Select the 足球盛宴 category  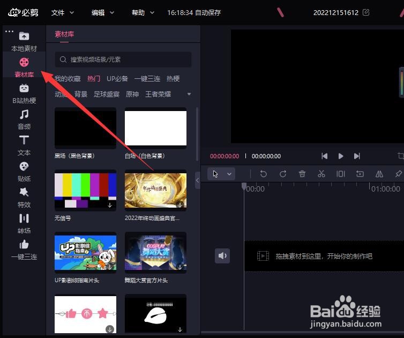(x=107, y=94)
